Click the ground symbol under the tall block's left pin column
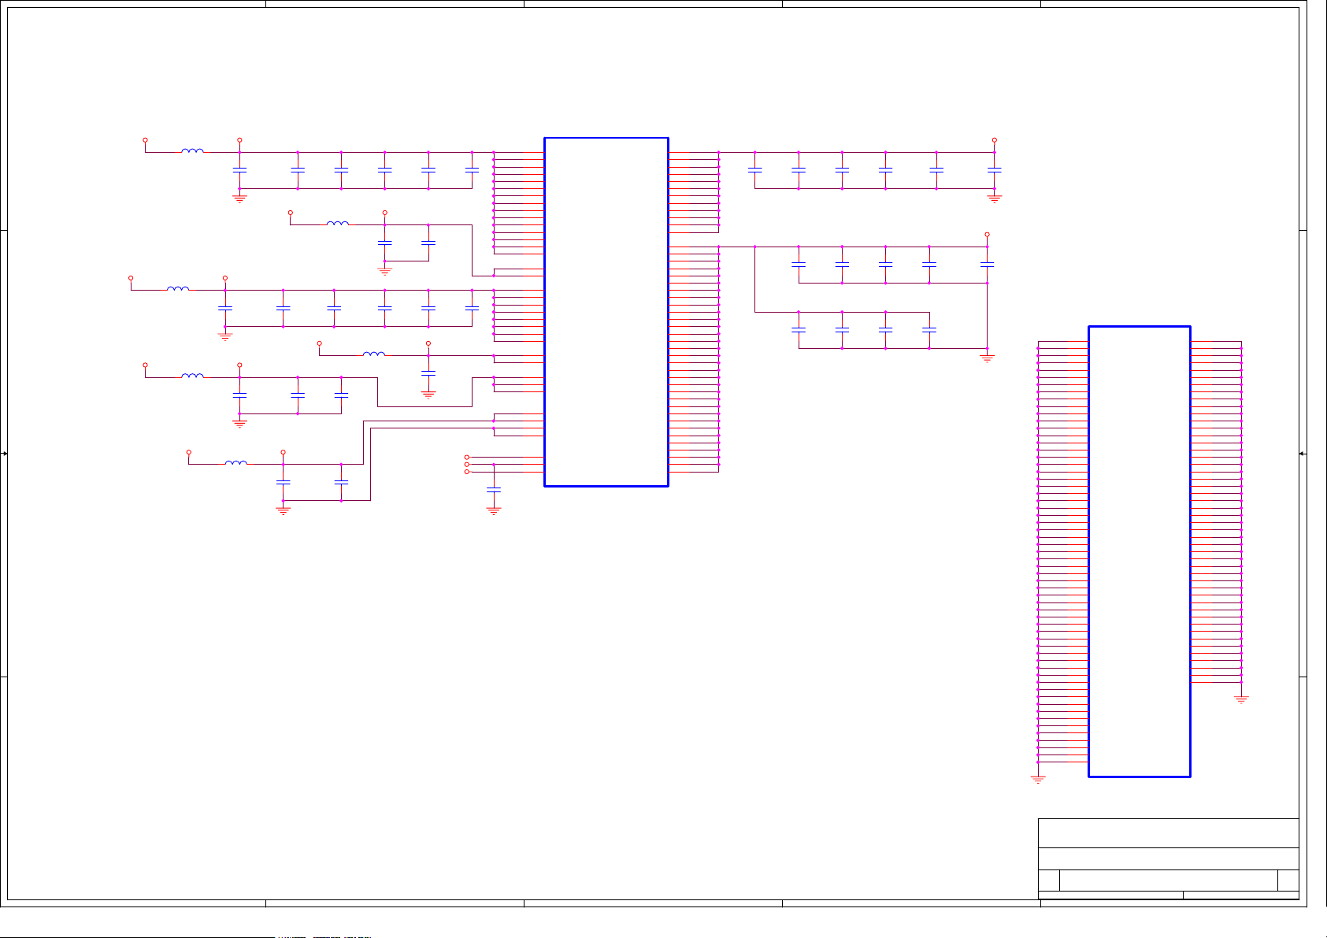Image resolution: width=1327 pixels, height=938 pixels. tap(1038, 780)
